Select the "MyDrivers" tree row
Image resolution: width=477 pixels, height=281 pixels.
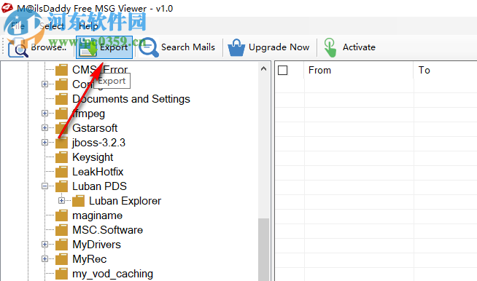96,245
